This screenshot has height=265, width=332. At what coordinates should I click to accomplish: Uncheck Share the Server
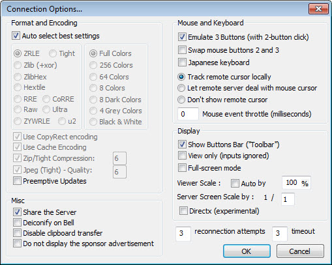pos(17,212)
